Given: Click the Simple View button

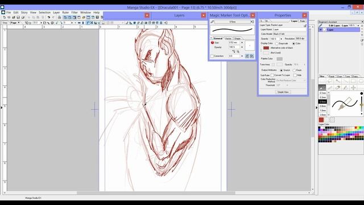Looking at the screenshot, I should tap(283, 92).
